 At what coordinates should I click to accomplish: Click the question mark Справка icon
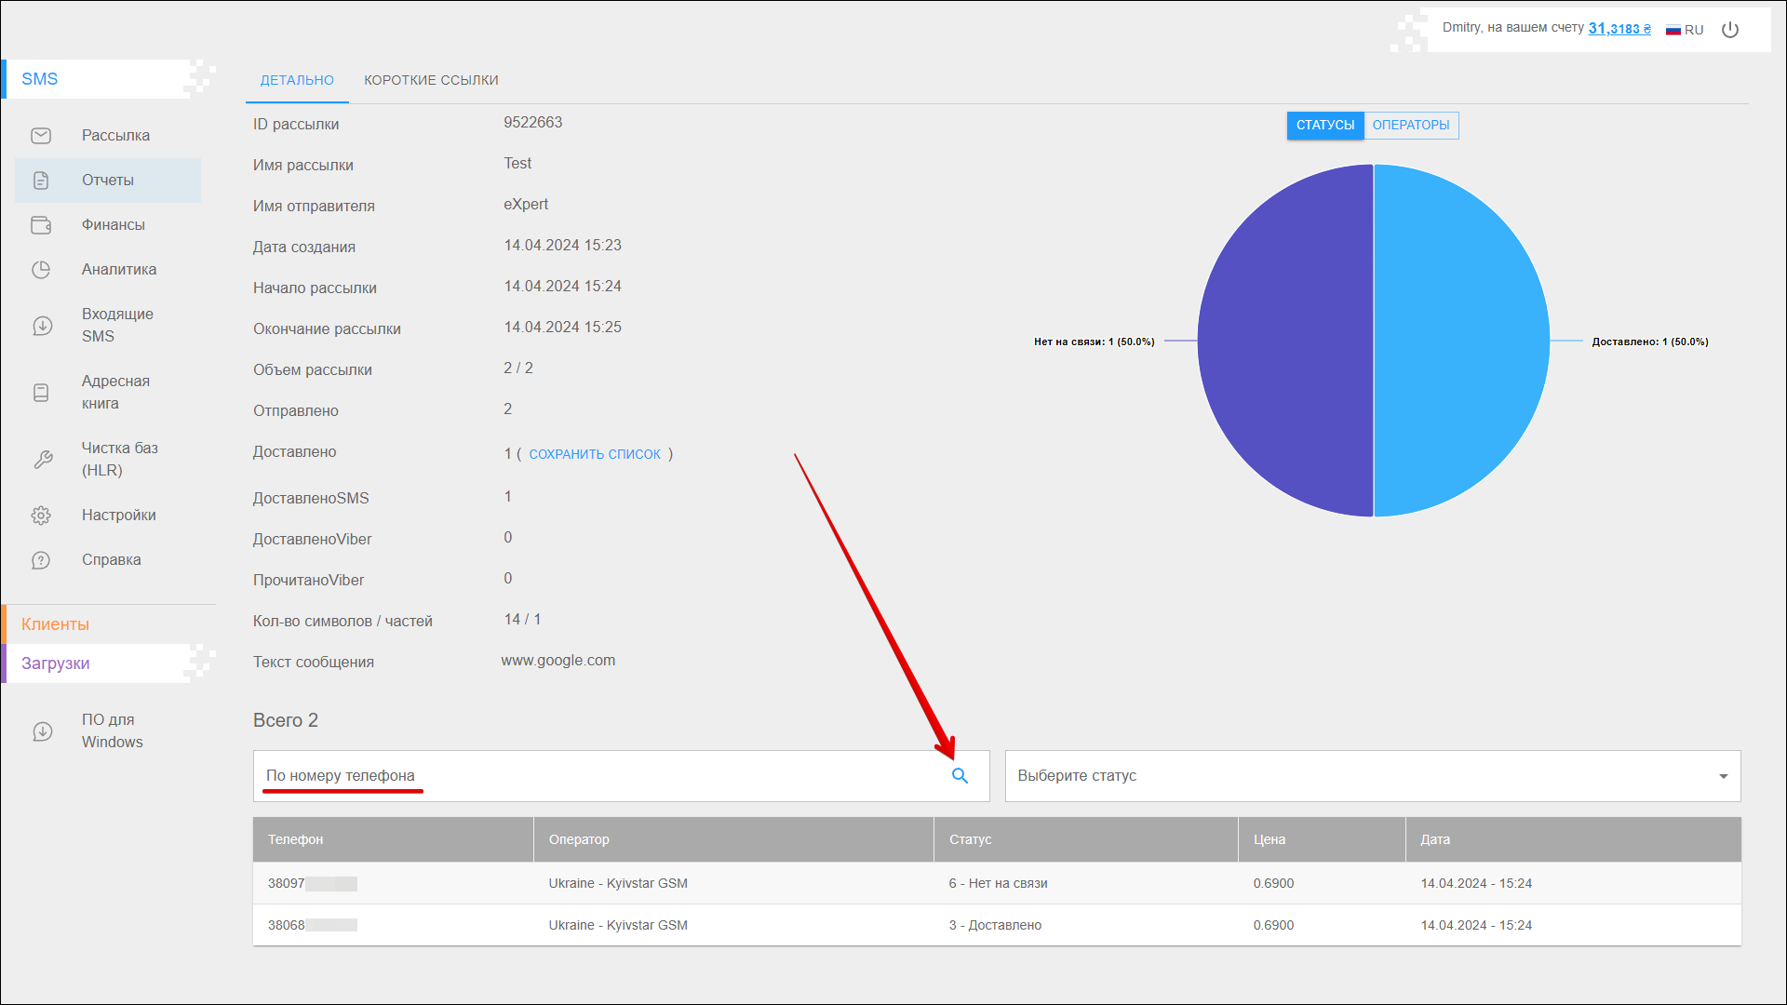[41, 560]
